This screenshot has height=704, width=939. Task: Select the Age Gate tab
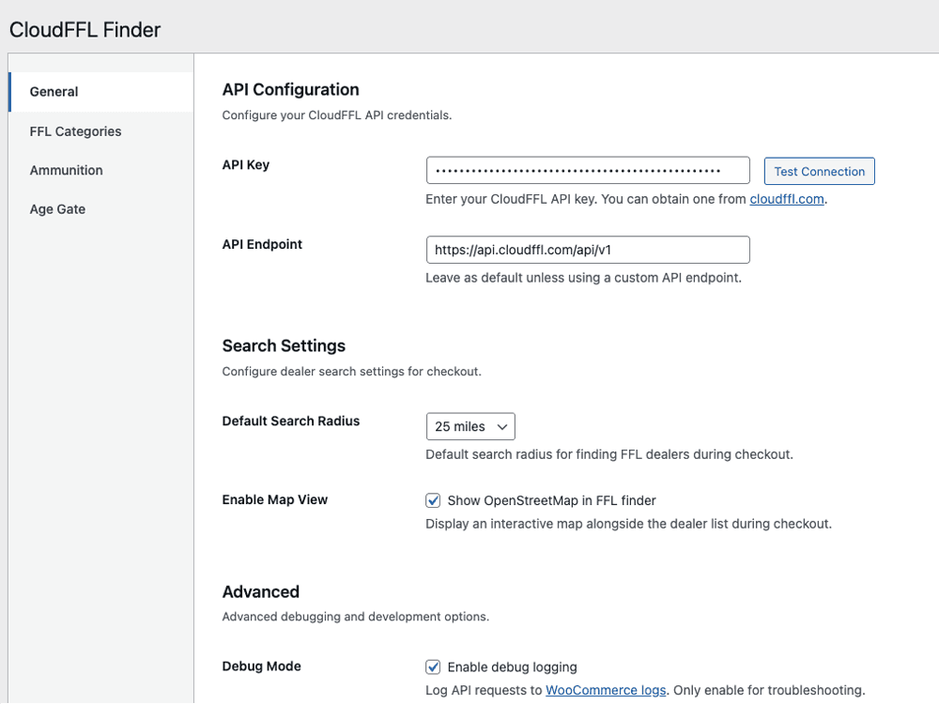56,208
